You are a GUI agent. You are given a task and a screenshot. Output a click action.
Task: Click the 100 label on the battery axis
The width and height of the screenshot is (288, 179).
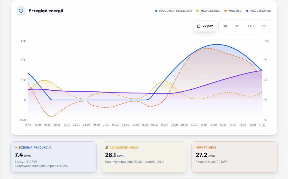coord(266,41)
